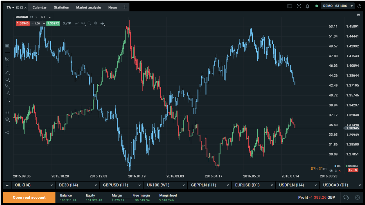Image resolution: width=365 pixels, height=205 pixels.
Task: Click the green 1.30972 buy button
Action: [53, 23]
